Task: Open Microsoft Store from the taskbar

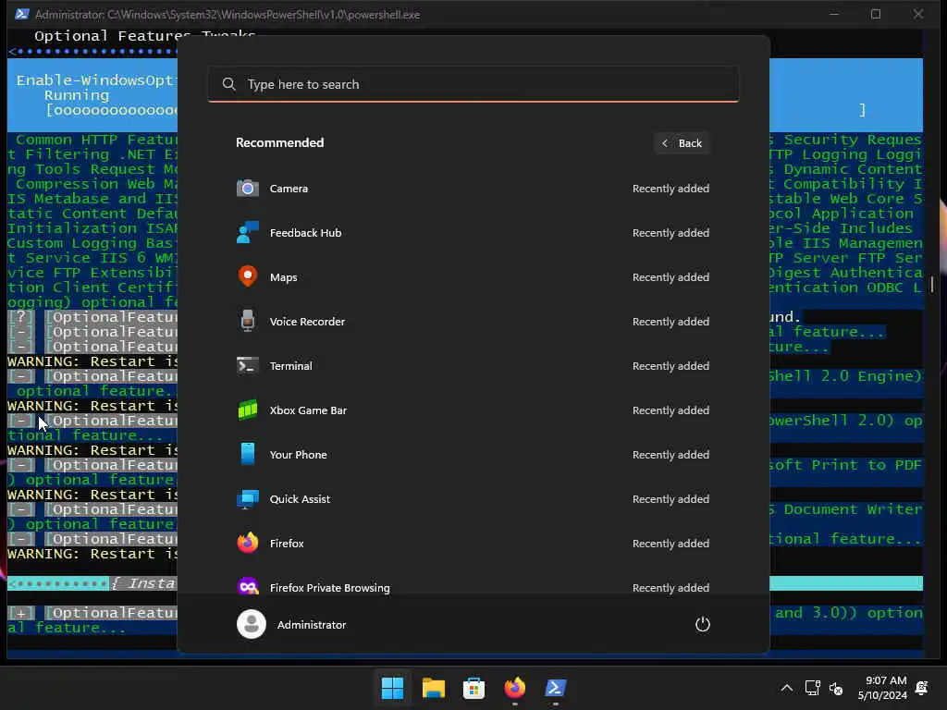Action: pyautogui.click(x=473, y=688)
